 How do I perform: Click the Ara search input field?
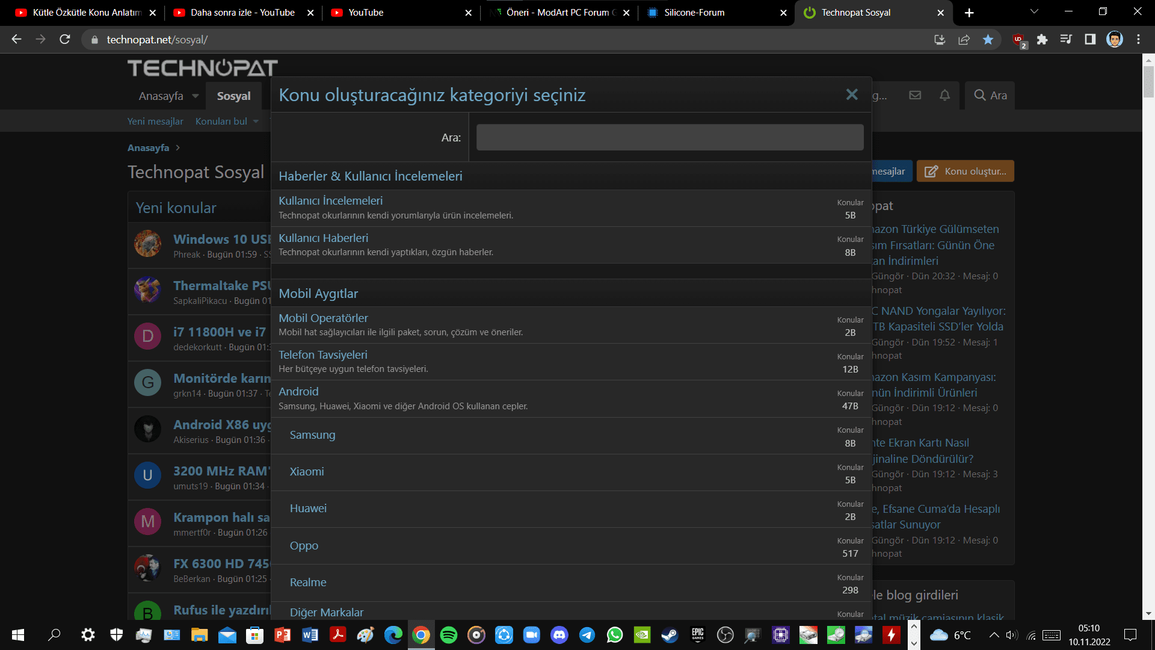point(670,137)
